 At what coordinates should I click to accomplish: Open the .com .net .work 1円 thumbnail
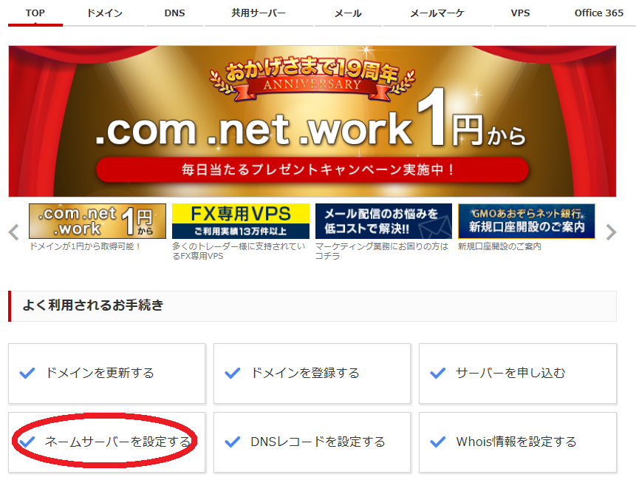(x=98, y=221)
